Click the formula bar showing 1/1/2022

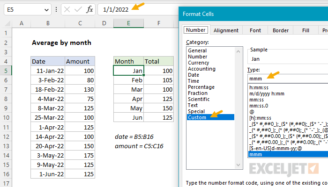click(138, 10)
